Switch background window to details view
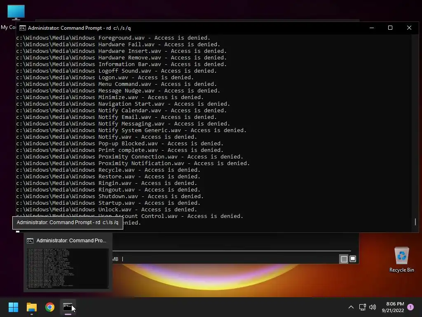 (344, 259)
